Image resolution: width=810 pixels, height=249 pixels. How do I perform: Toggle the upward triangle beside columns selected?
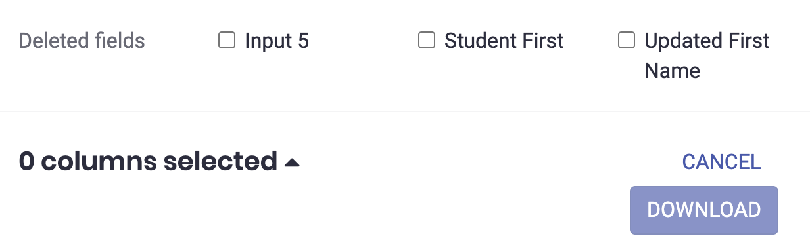pyautogui.click(x=292, y=163)
